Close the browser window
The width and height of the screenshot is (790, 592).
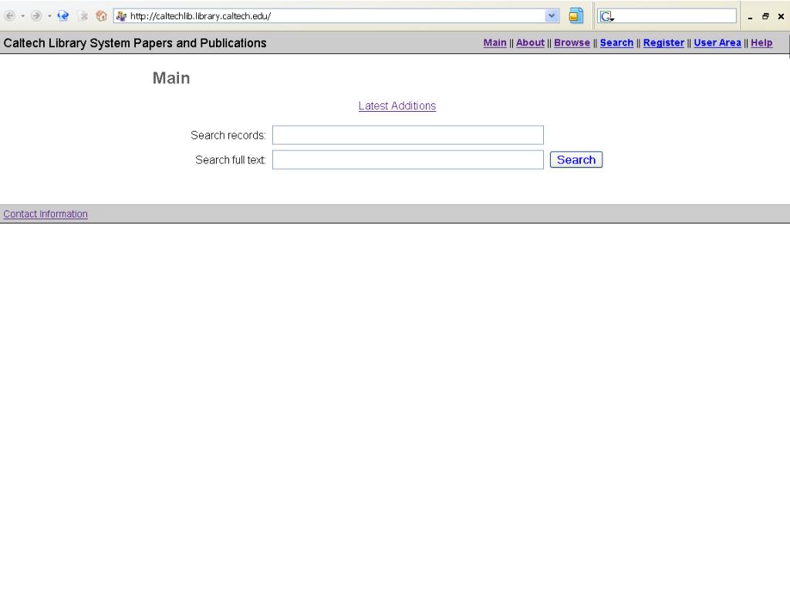pos(781,17)
